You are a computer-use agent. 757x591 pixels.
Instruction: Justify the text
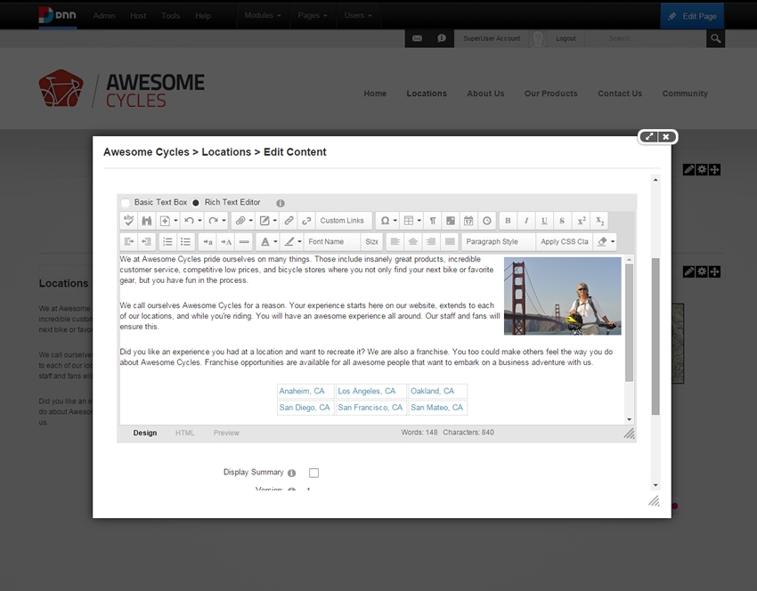point(450,242)
